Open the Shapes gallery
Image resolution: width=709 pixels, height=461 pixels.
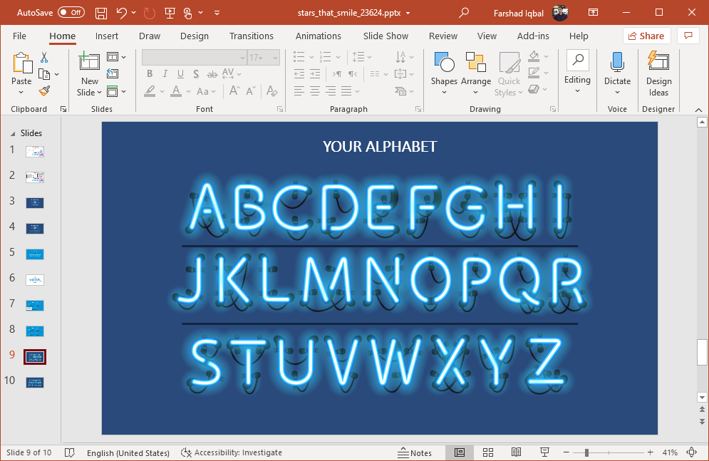coord(444,71)
